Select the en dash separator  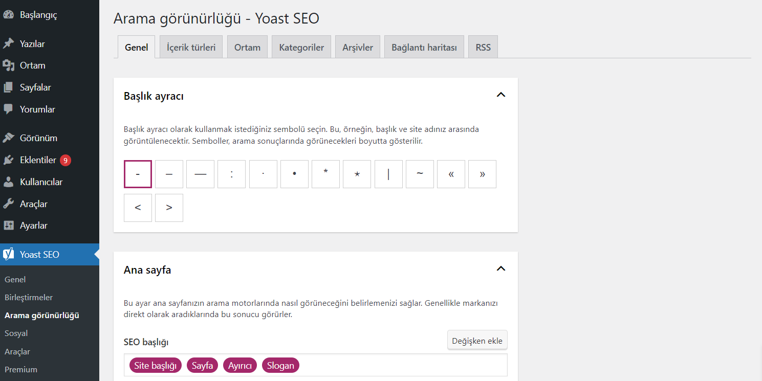(x=169, y=174)
